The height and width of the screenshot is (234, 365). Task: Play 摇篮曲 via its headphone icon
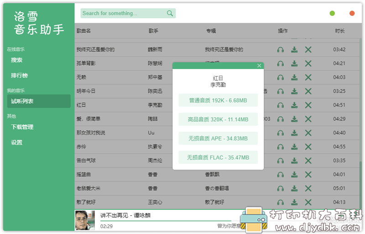coord(281,175)
